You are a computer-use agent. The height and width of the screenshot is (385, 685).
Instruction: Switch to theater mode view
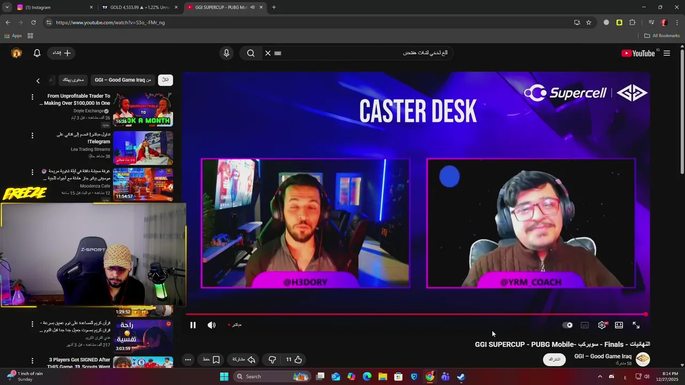[x=619, y=325]
